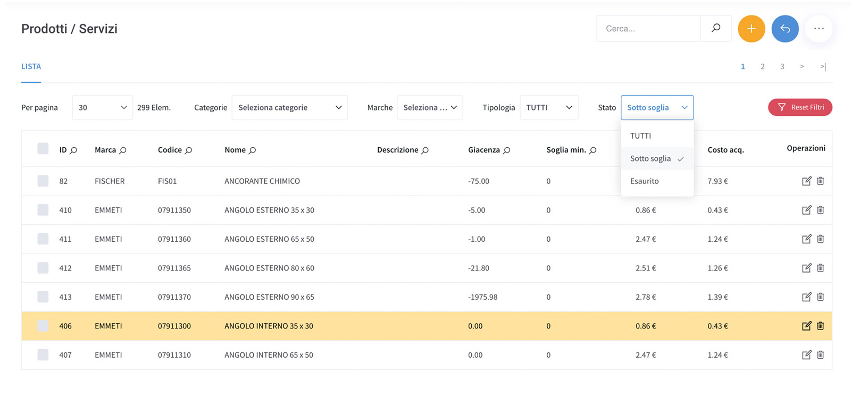Search by Nome column magnifier
Screen dimensions: 851x397
point(252,150)
